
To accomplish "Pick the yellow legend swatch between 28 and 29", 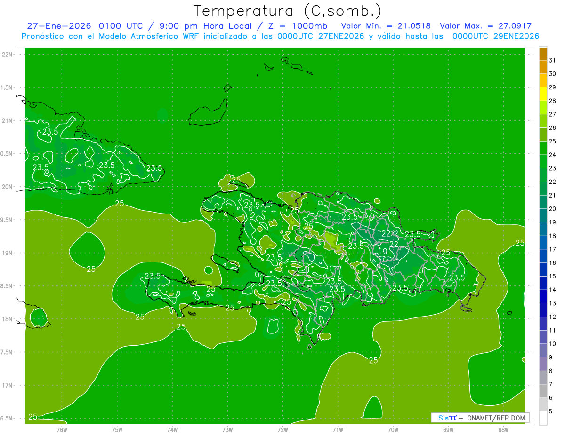I will click(x=543, y=94).
